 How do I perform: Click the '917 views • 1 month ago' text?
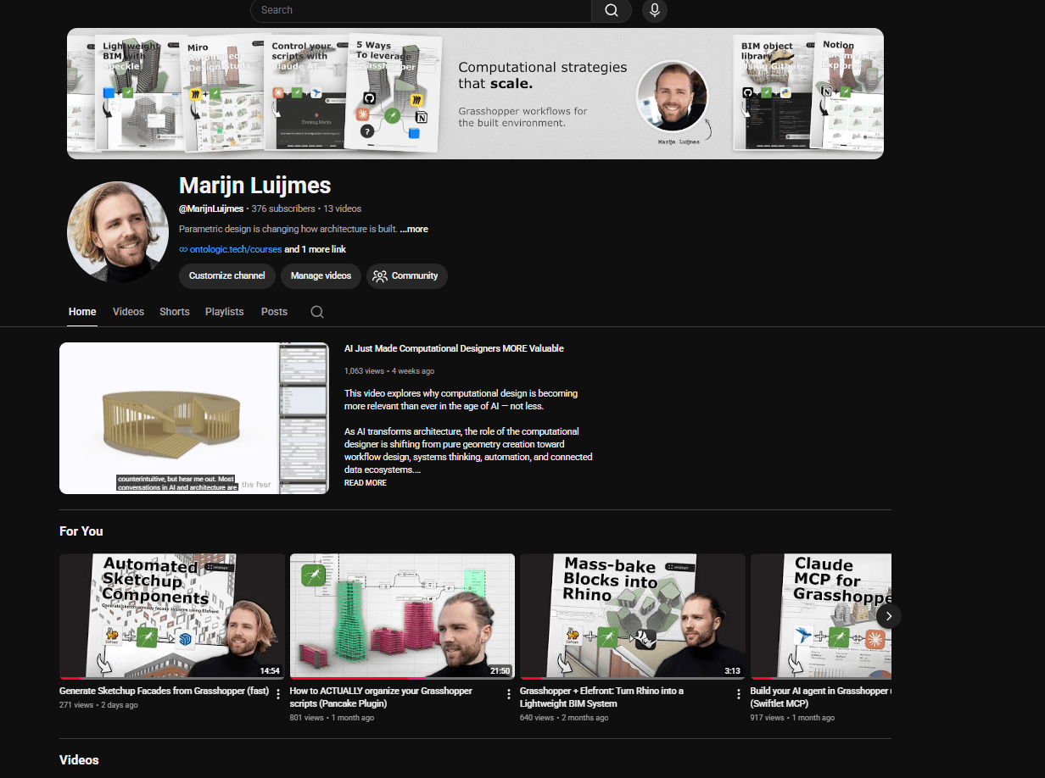792,718
